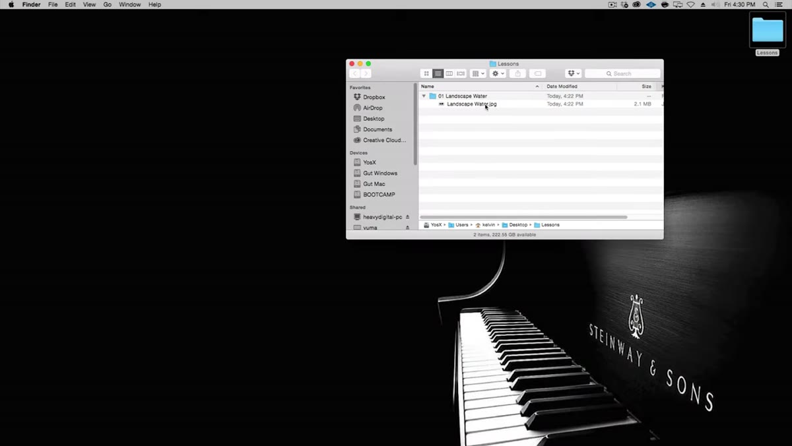Select the Gut Windows volume
The height and width of the screenshot is (446, 792).
click(x=380, y=173)
